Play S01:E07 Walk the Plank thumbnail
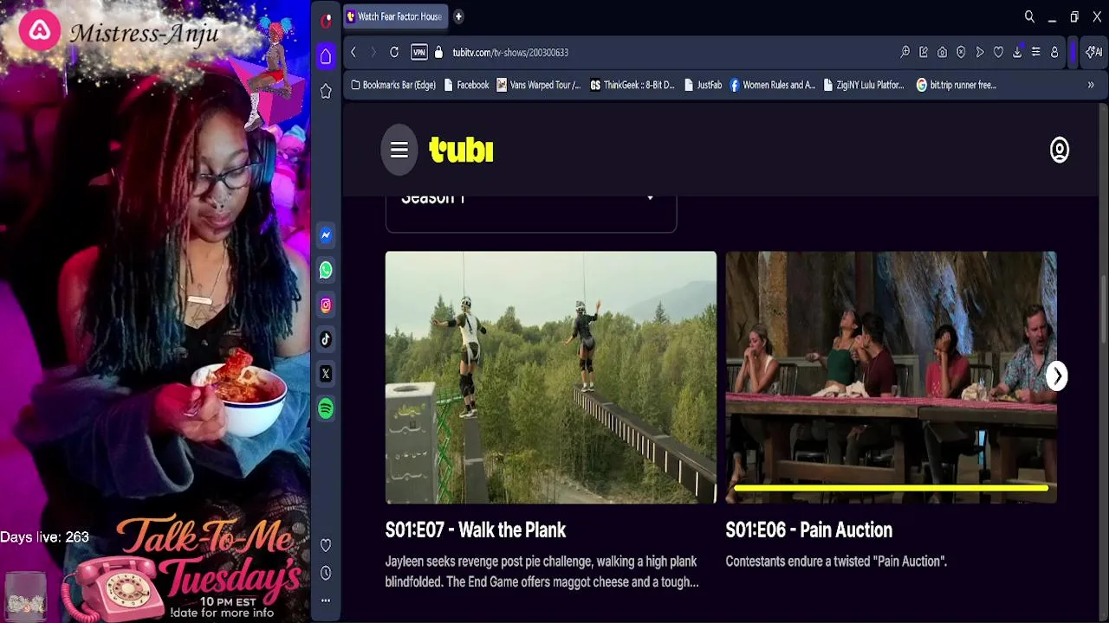This screenshot has width=1109, height=623. tap(551, 377)
